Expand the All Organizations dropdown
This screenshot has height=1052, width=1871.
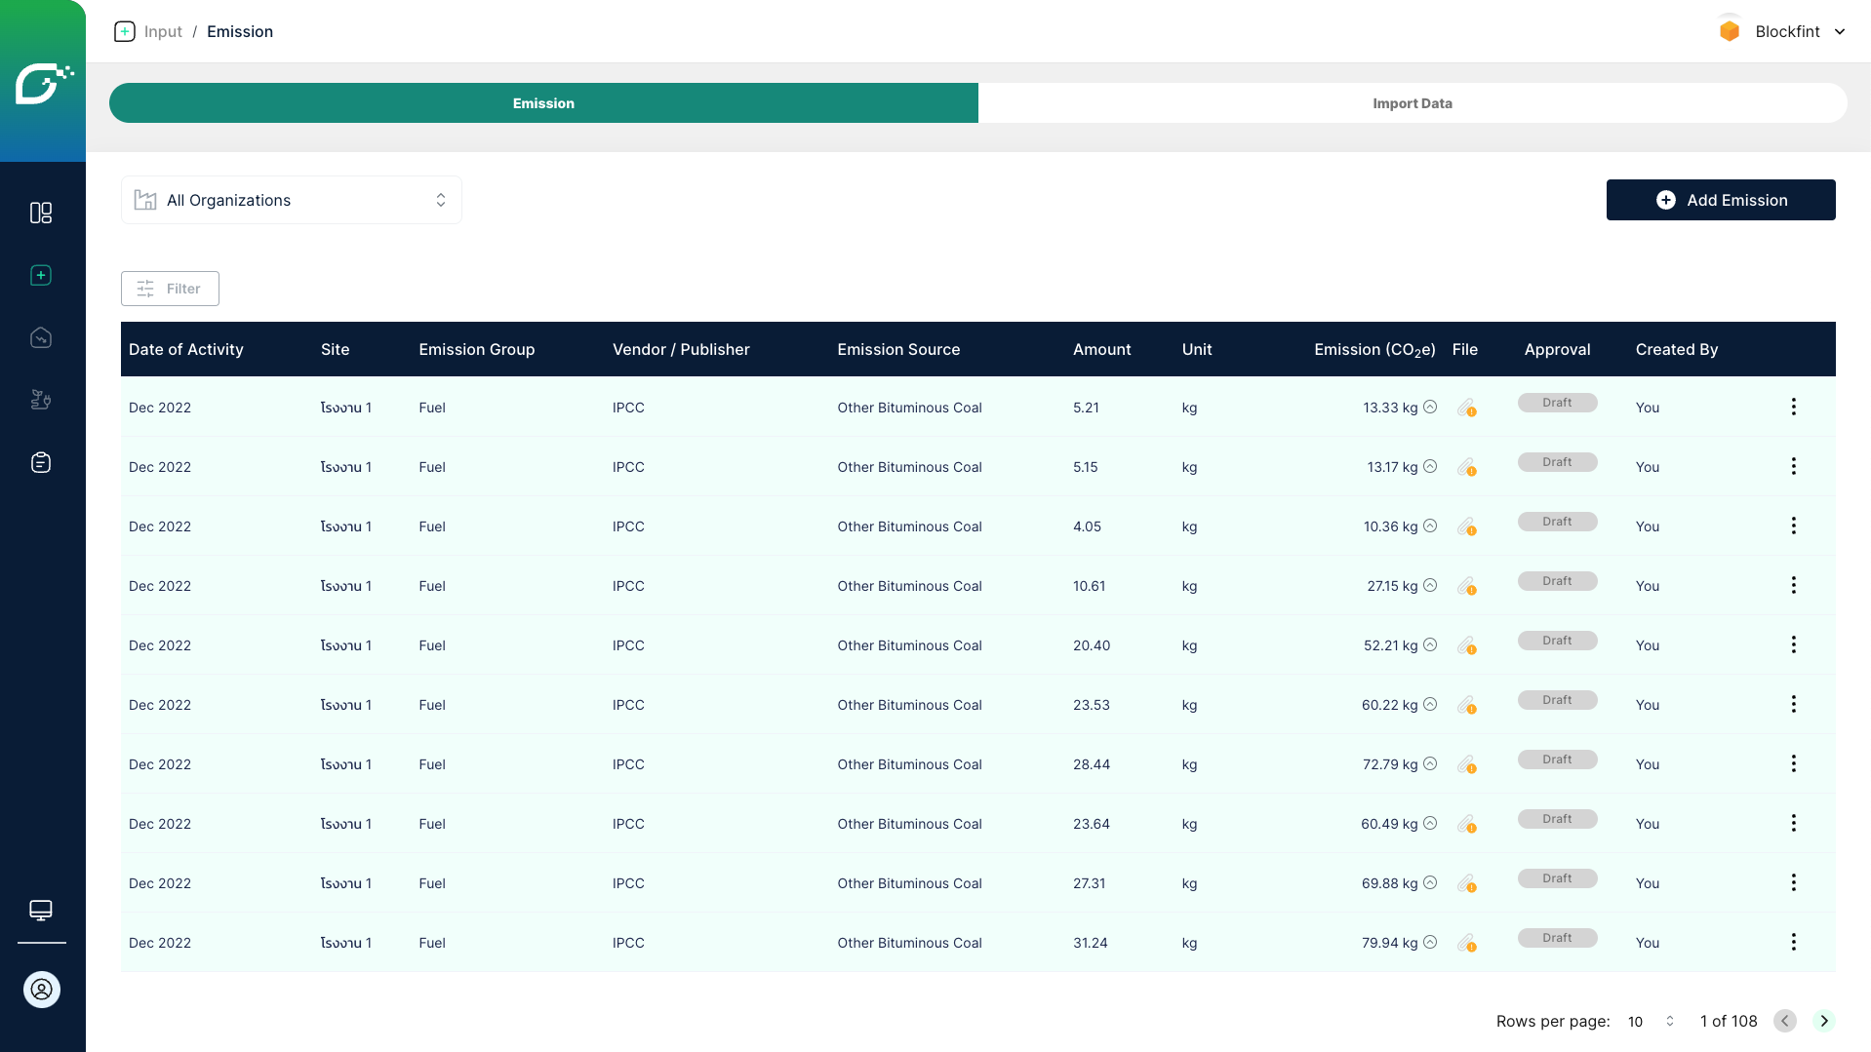tap(291, 200)
